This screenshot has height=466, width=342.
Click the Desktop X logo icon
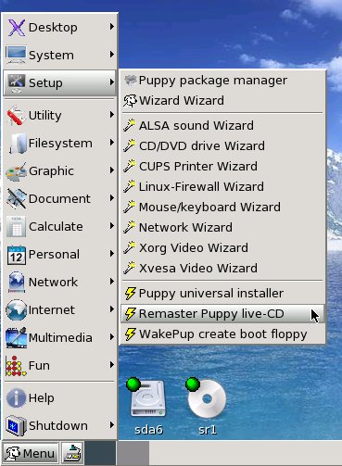pos(16,28)
